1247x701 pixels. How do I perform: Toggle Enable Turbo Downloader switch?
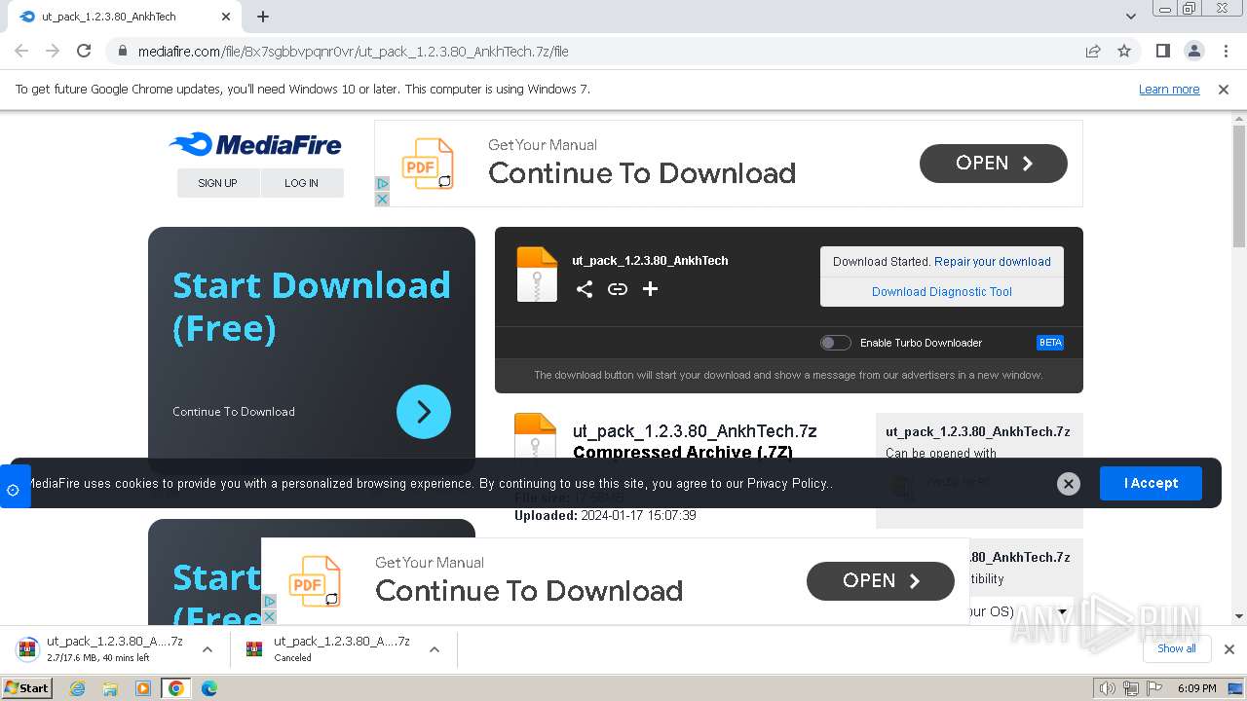coord(835,343)
